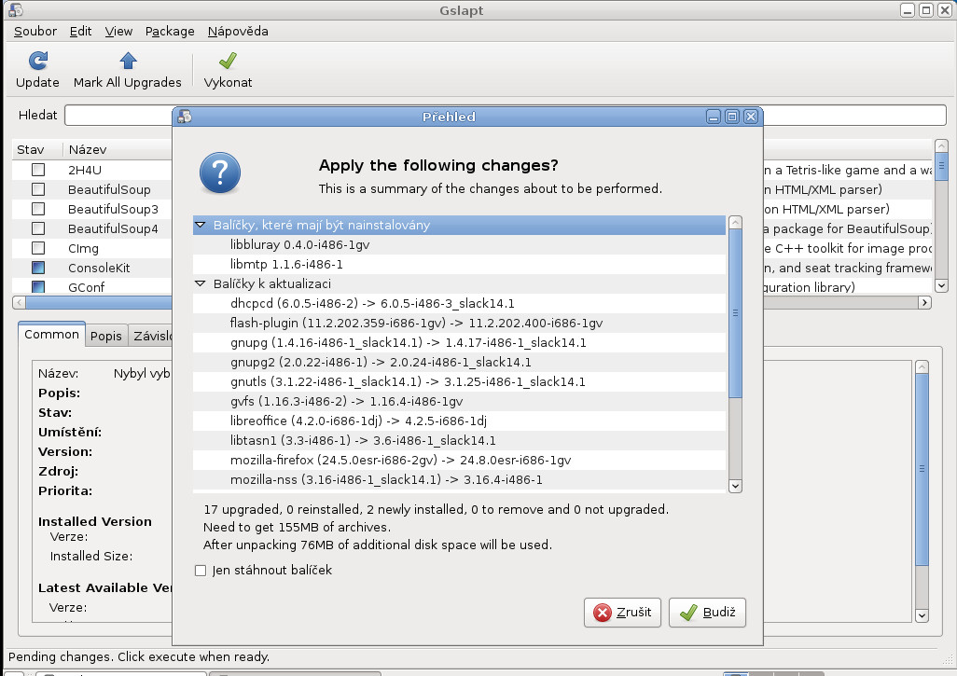The image size is (957, 676).
Task: Click status bar text Pending changes
Action: (139, 657)
